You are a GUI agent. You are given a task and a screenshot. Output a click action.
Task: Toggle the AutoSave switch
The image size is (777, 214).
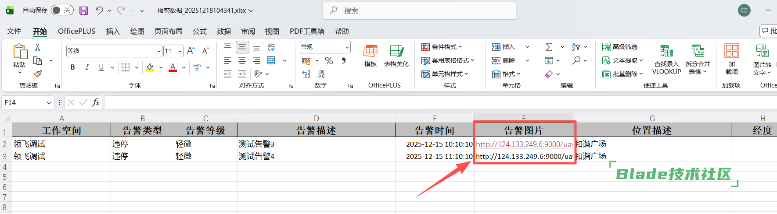[62, 11]
